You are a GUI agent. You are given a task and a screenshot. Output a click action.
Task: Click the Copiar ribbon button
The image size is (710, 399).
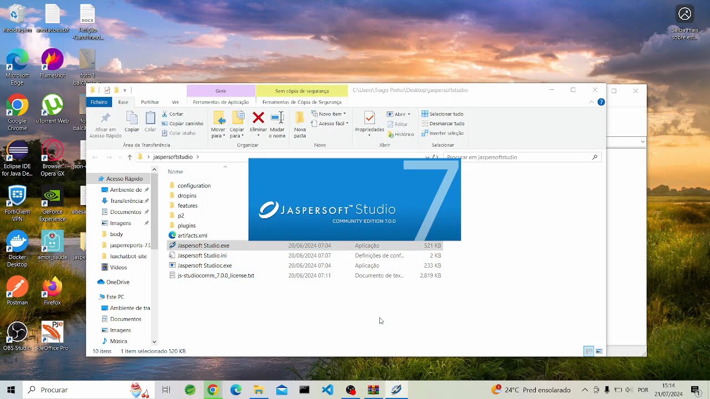131,122
